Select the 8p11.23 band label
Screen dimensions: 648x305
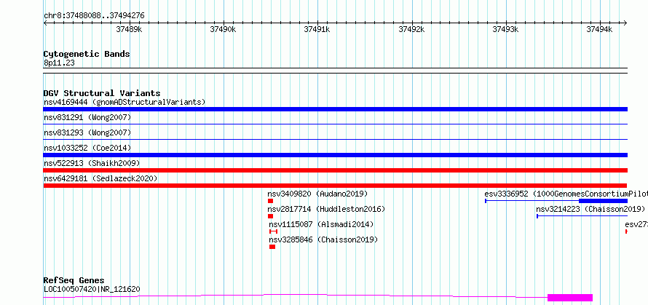coord(59,63)
